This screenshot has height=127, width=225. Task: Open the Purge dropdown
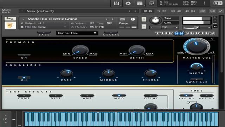[127, 23]
